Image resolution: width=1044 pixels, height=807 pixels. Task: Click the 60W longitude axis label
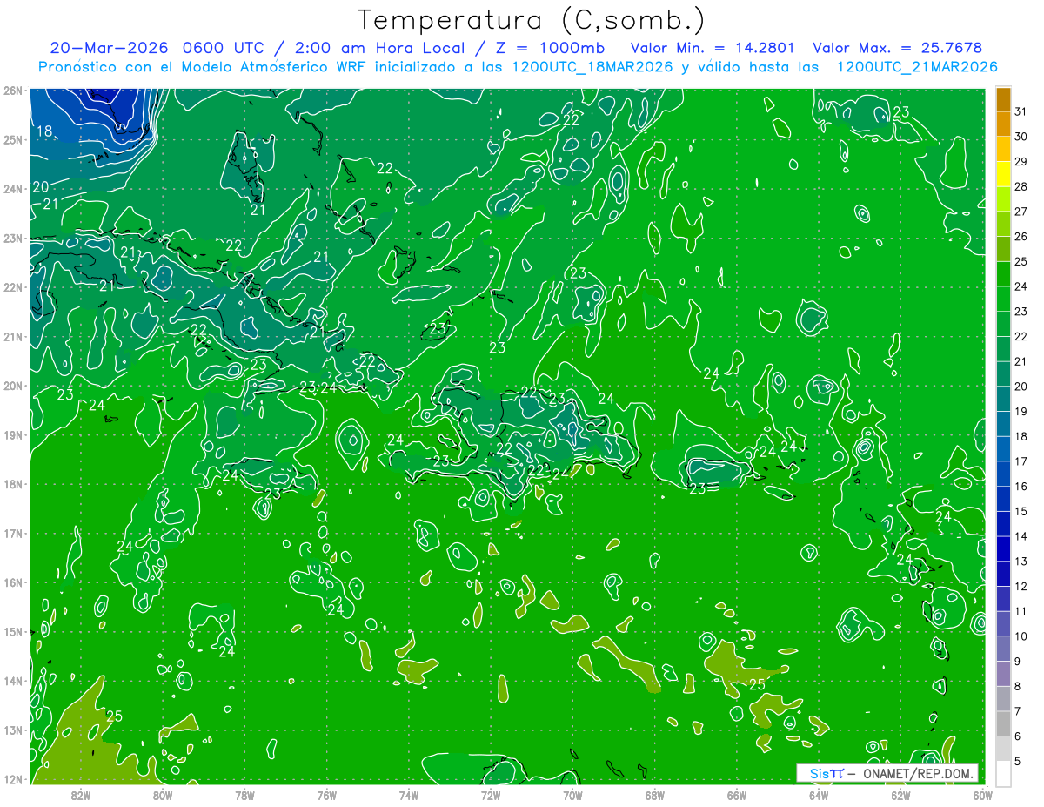tap(983, 794)
